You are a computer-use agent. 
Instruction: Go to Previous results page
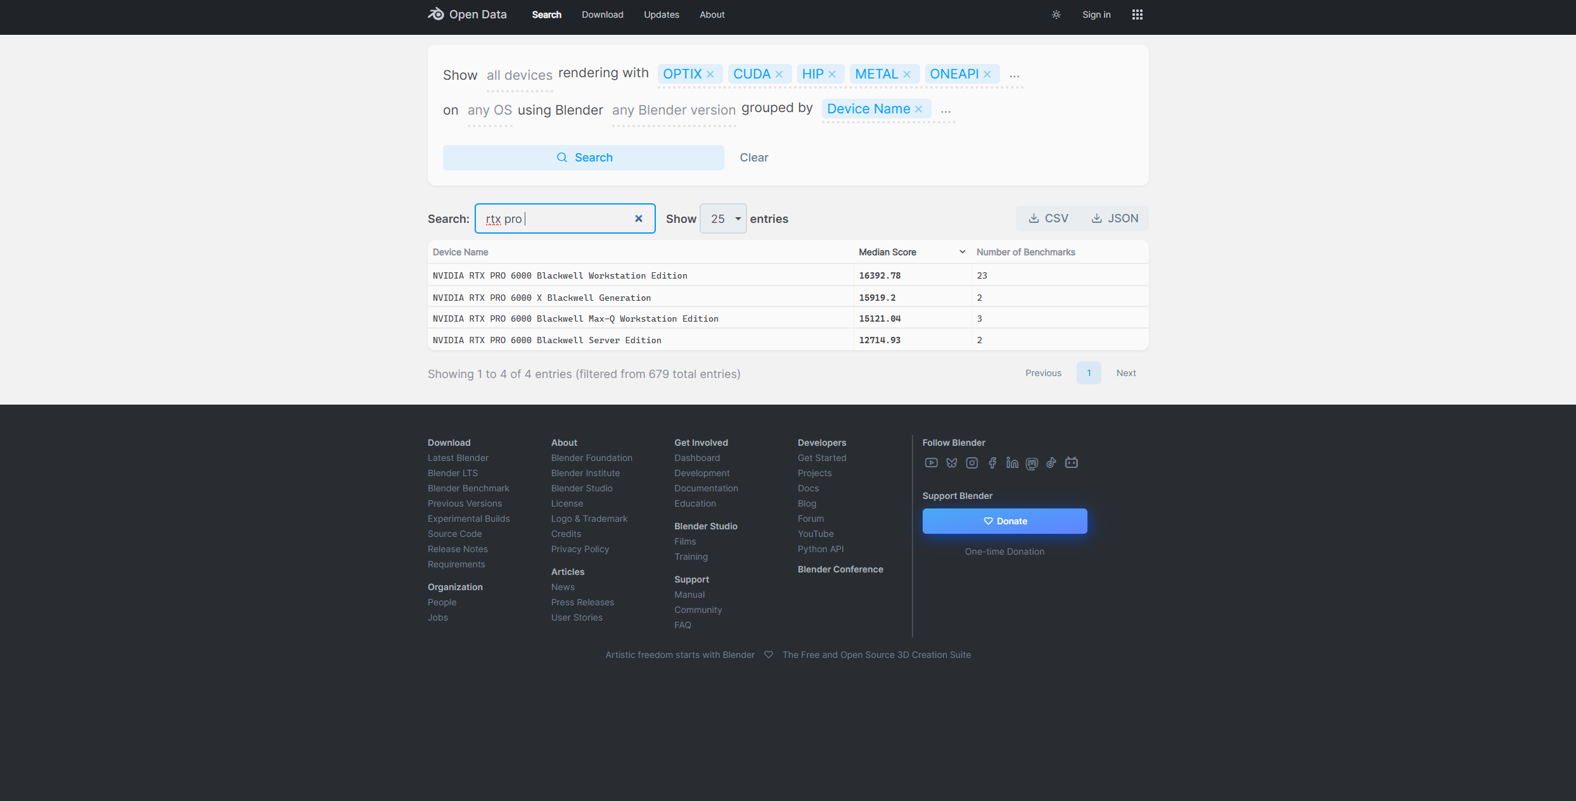point(1043,373)
